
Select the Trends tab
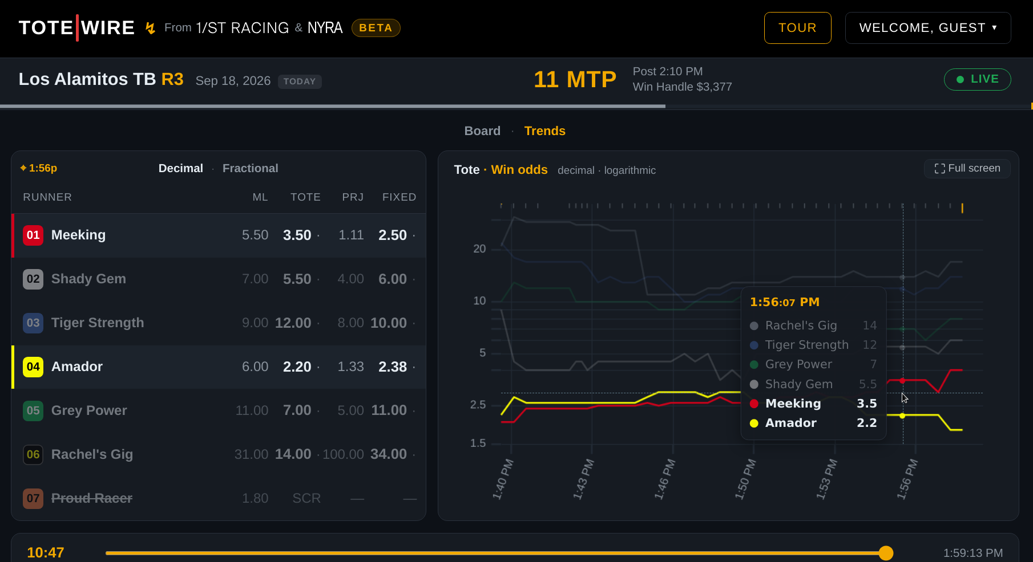click(x=544, y=131)
